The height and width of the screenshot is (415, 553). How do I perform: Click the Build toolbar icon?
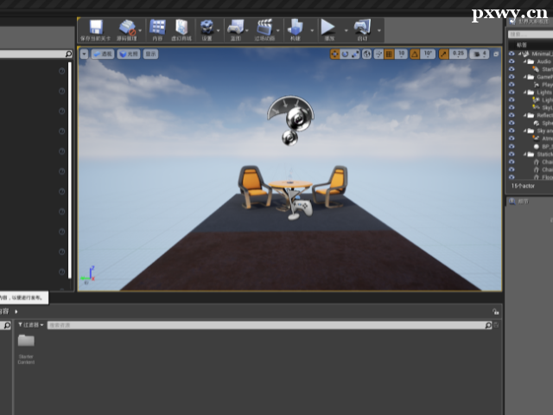[x=295, y=29]
